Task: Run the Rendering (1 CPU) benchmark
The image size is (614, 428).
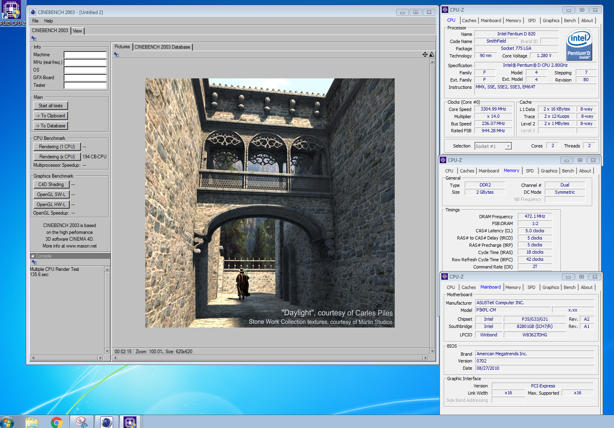Action: [57, 147]
